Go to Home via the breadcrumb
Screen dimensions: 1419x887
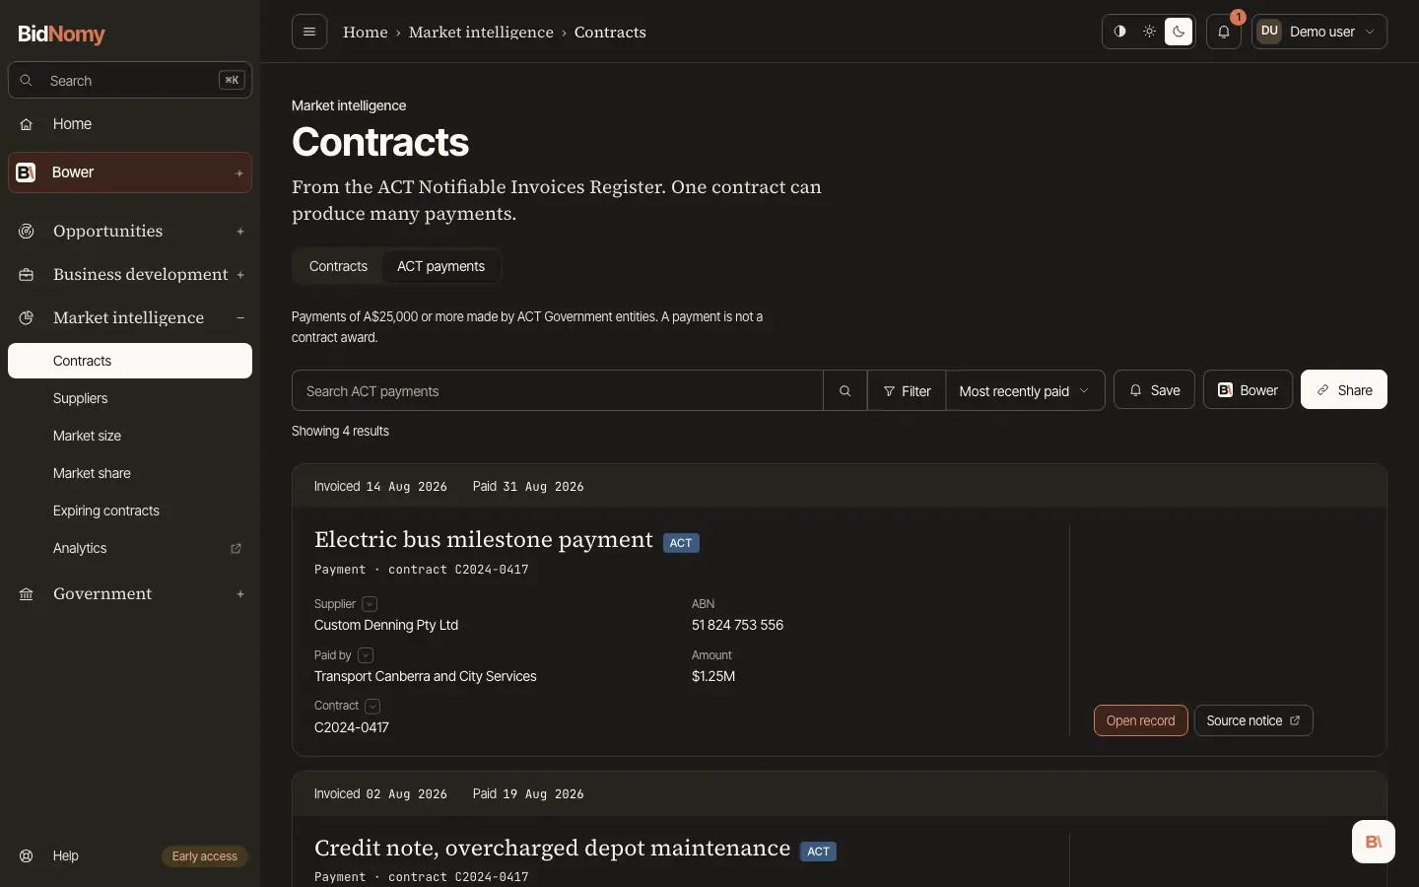coord(366,32)
